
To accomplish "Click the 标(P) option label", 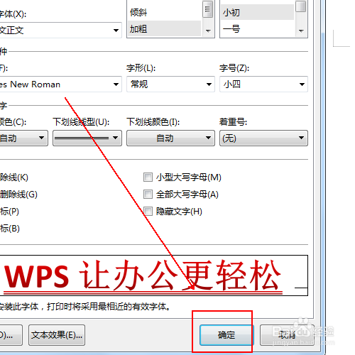I will [x=9, y=212].
